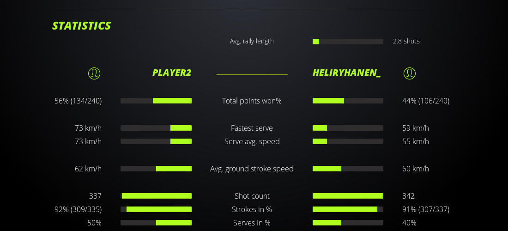Click the Total points won% label

point(252,101)
